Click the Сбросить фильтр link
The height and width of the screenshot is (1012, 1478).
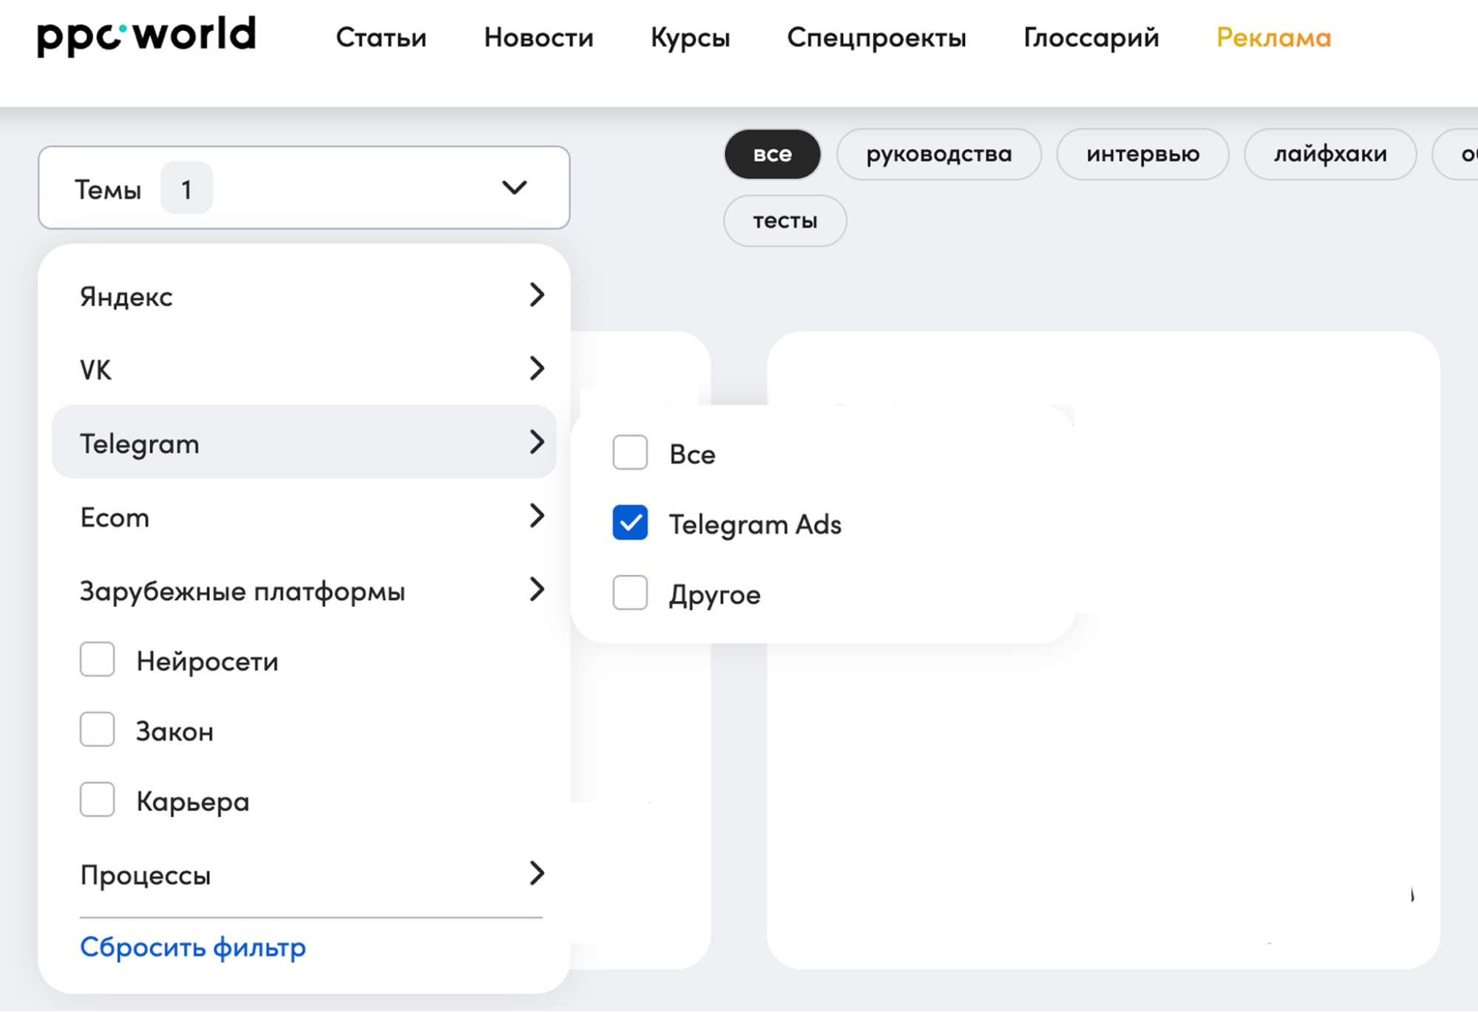coord(192,946)
